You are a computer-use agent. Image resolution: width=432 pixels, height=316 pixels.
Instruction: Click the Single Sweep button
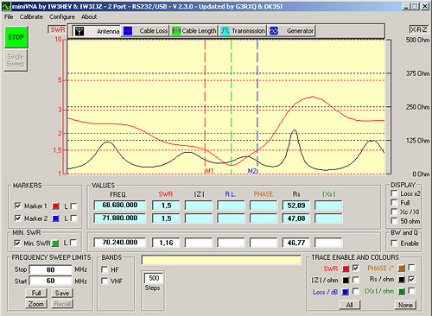(16, 60)
